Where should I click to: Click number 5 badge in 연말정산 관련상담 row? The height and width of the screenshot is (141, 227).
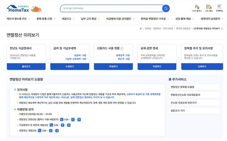pos(79,120)
